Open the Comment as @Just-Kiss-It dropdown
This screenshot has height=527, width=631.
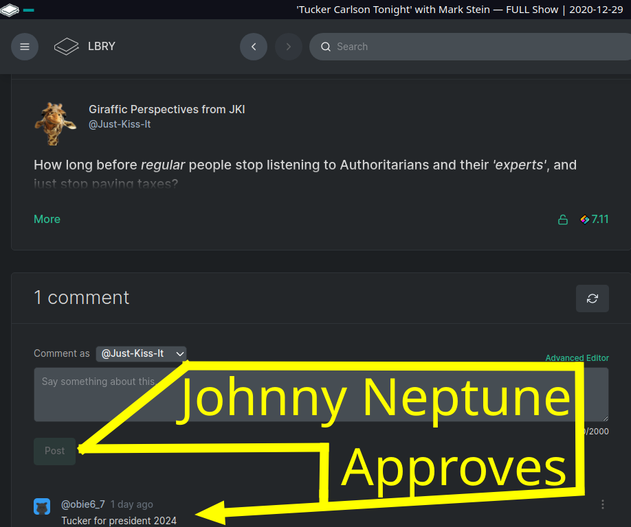[x=141, y=353]
